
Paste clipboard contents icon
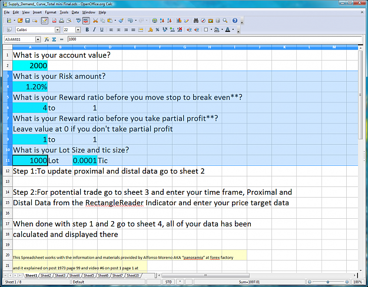(110, 21)
